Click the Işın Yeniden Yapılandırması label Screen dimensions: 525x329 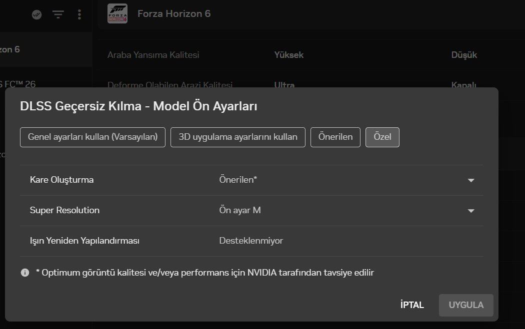click(x=84, y=241)
